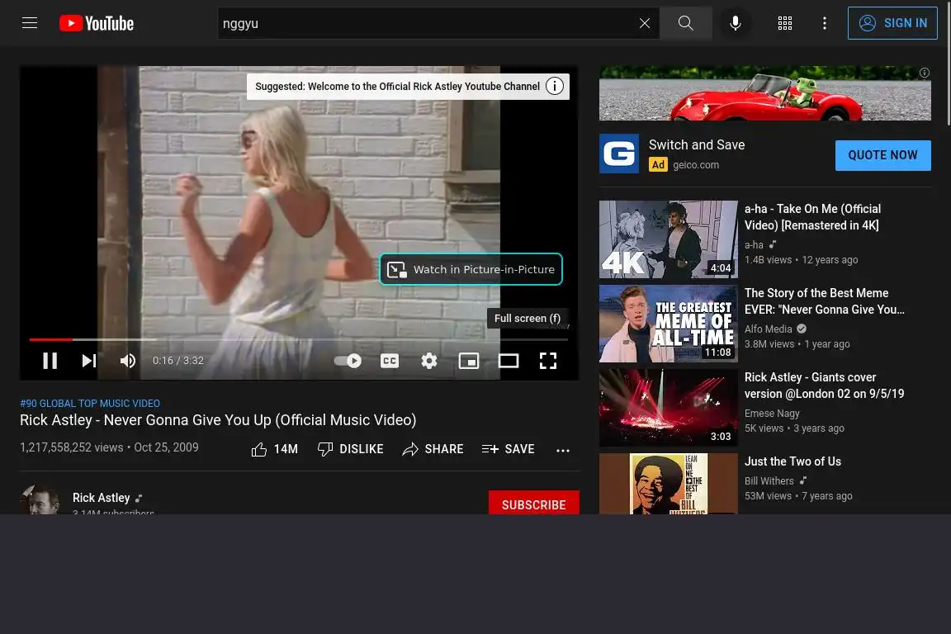Open the suggested card info icon
This screenshot has width=951, height=634.
click(x=555, y=86)
